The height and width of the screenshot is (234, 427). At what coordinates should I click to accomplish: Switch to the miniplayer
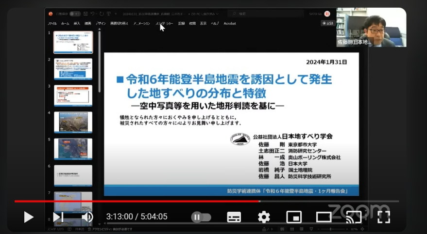pos(294,217)
